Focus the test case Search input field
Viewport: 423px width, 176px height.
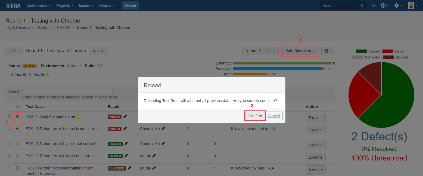(68, 92)
